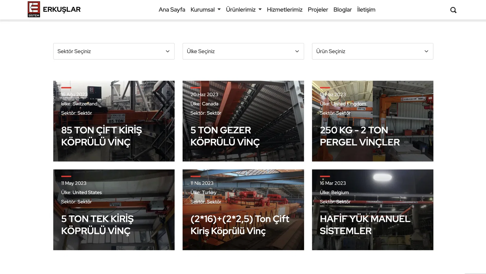Click the ERKUŞLAR brand name text
The image size is (486, 274).
(x=62, y=9)
